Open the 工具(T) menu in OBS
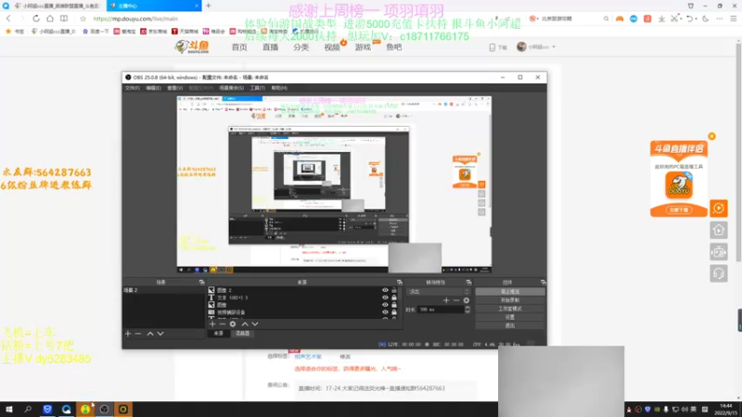Viewport: 742px width, 417px height. click(258, 88)
